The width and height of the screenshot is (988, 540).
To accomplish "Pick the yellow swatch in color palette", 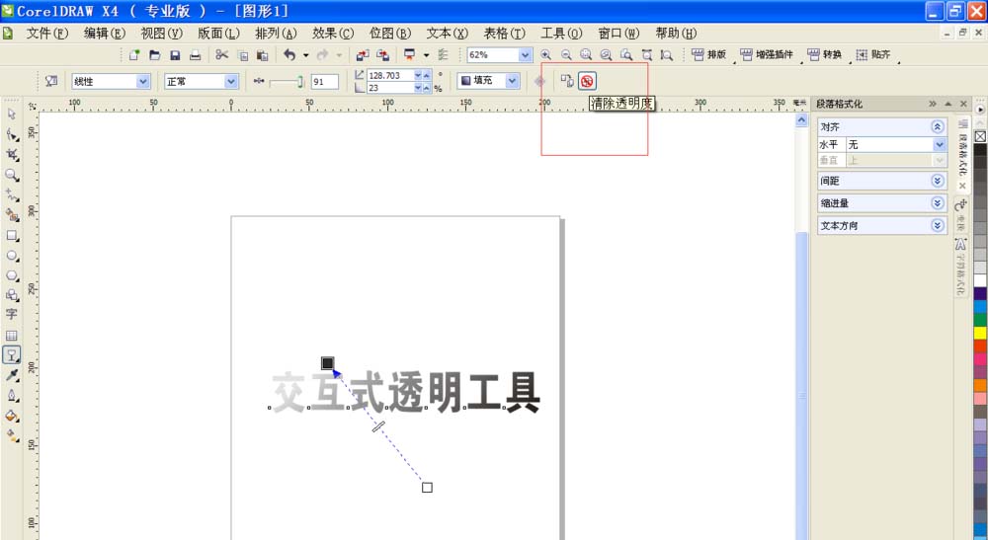I will [x=980, y=334].
